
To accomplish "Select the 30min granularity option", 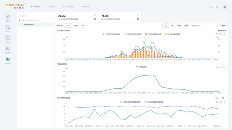I will [x=76, y=26].
